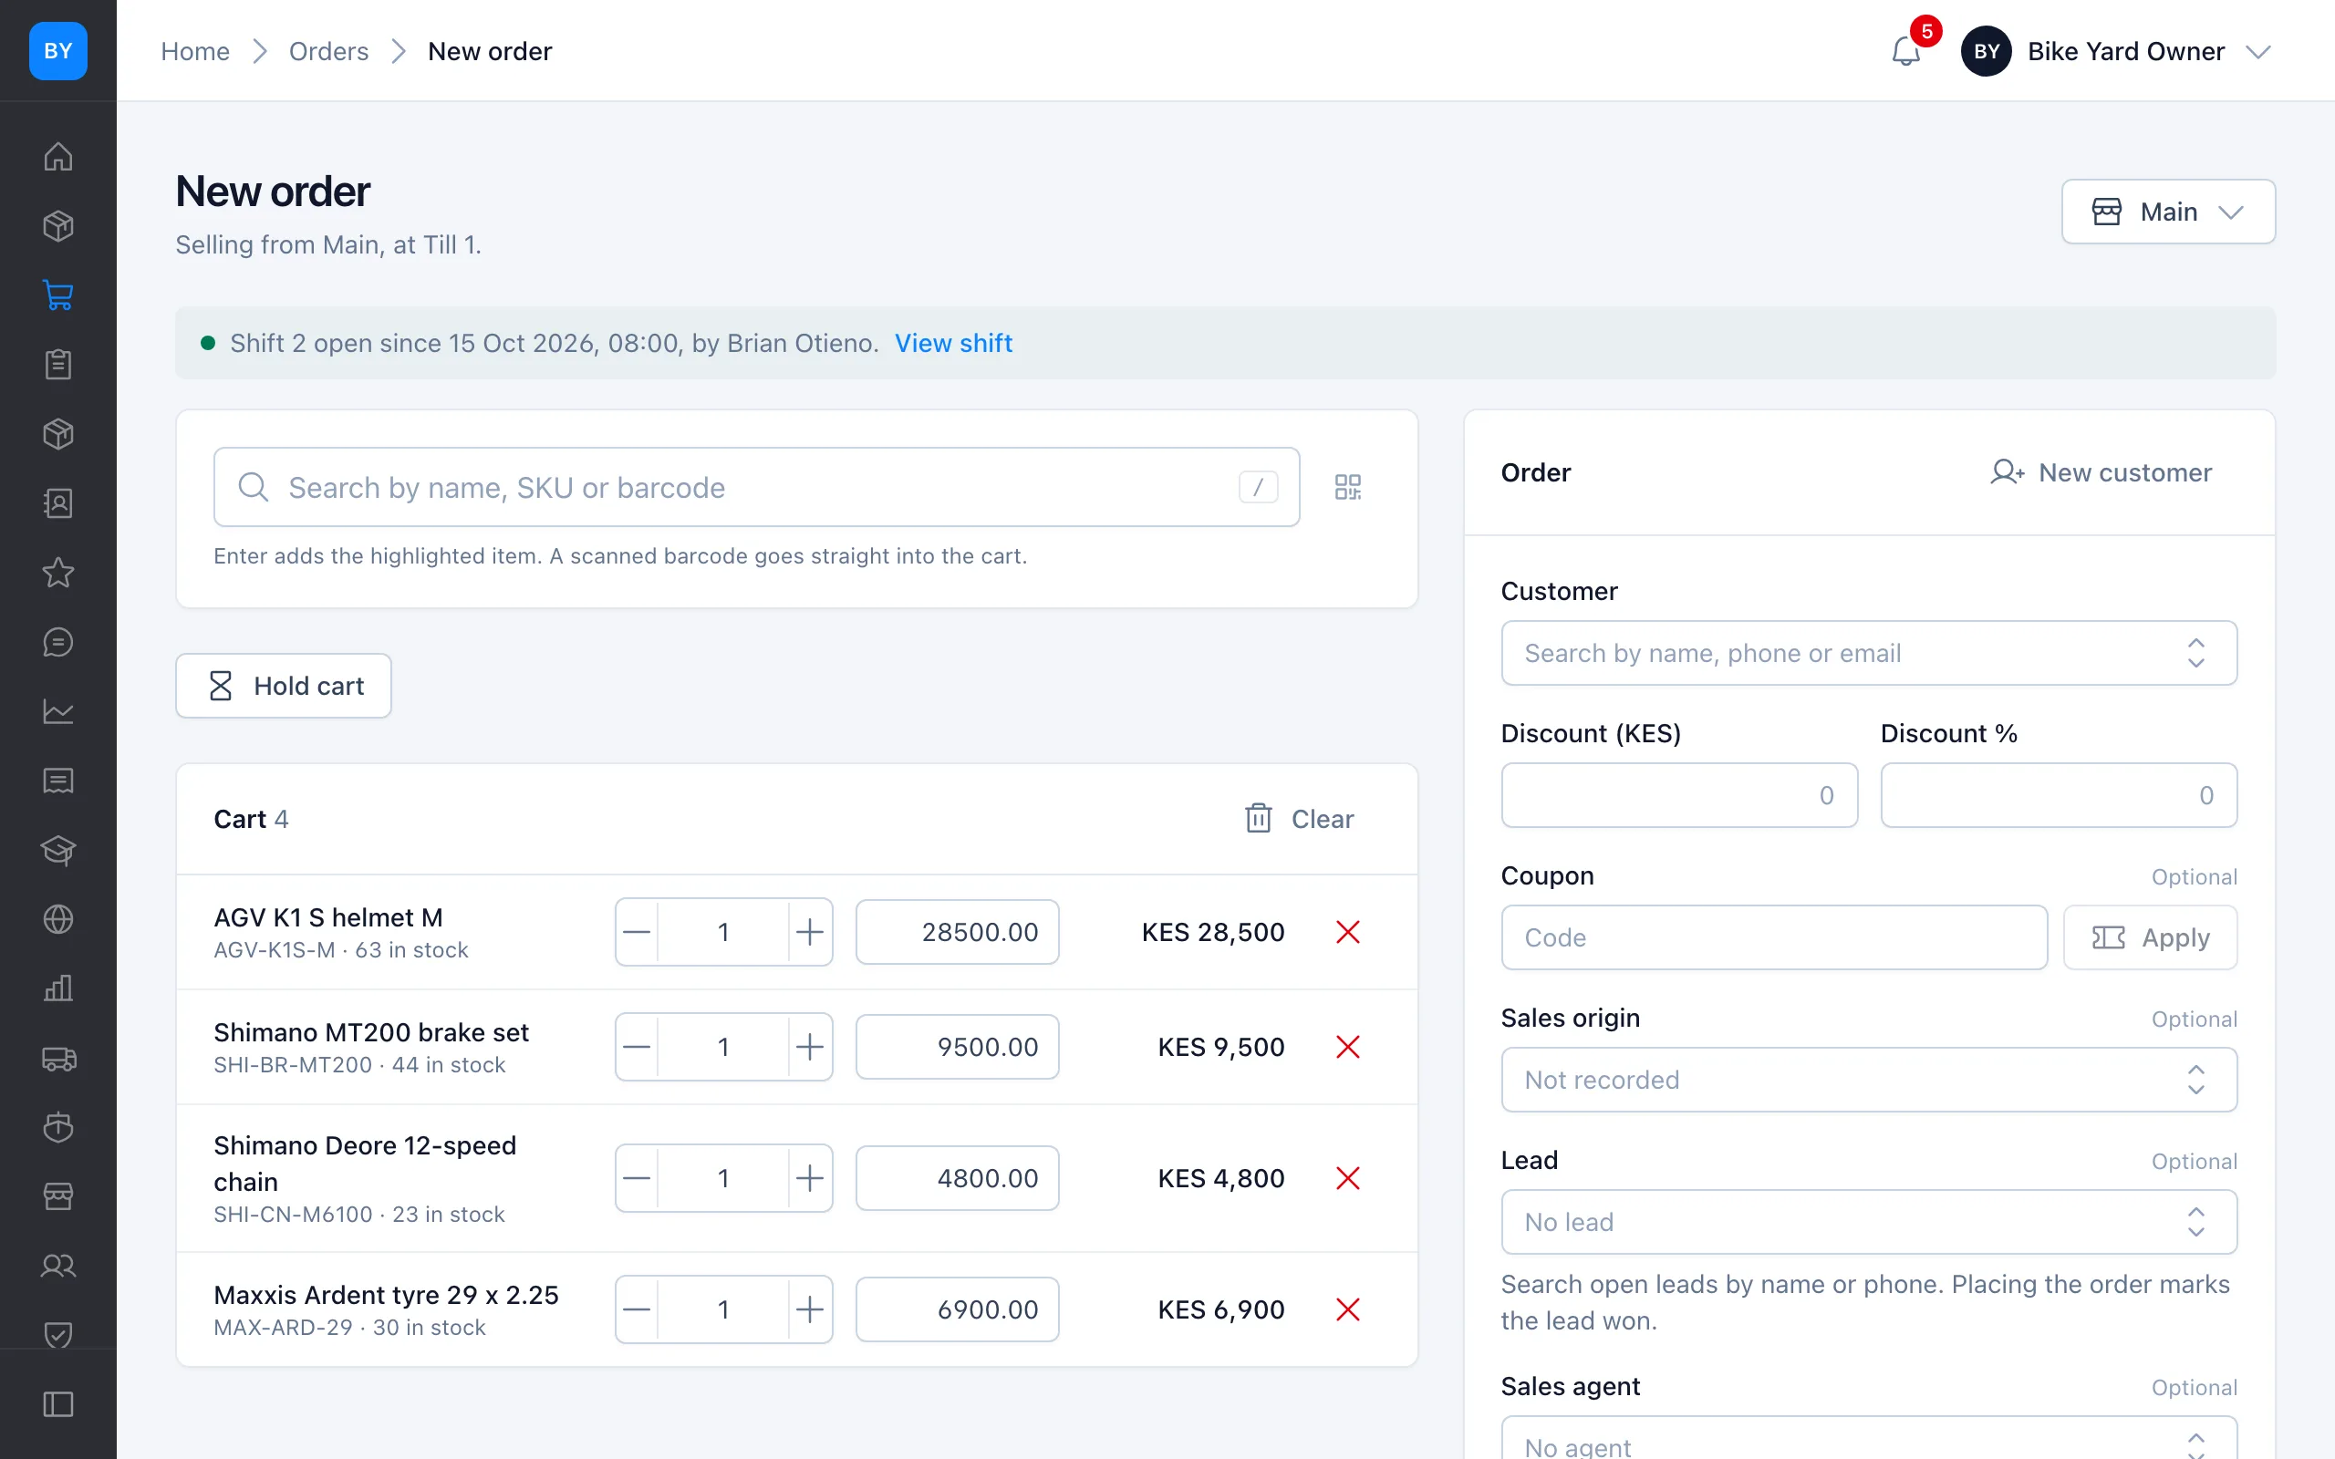Open the Main store dropdown

(2168, 212)
